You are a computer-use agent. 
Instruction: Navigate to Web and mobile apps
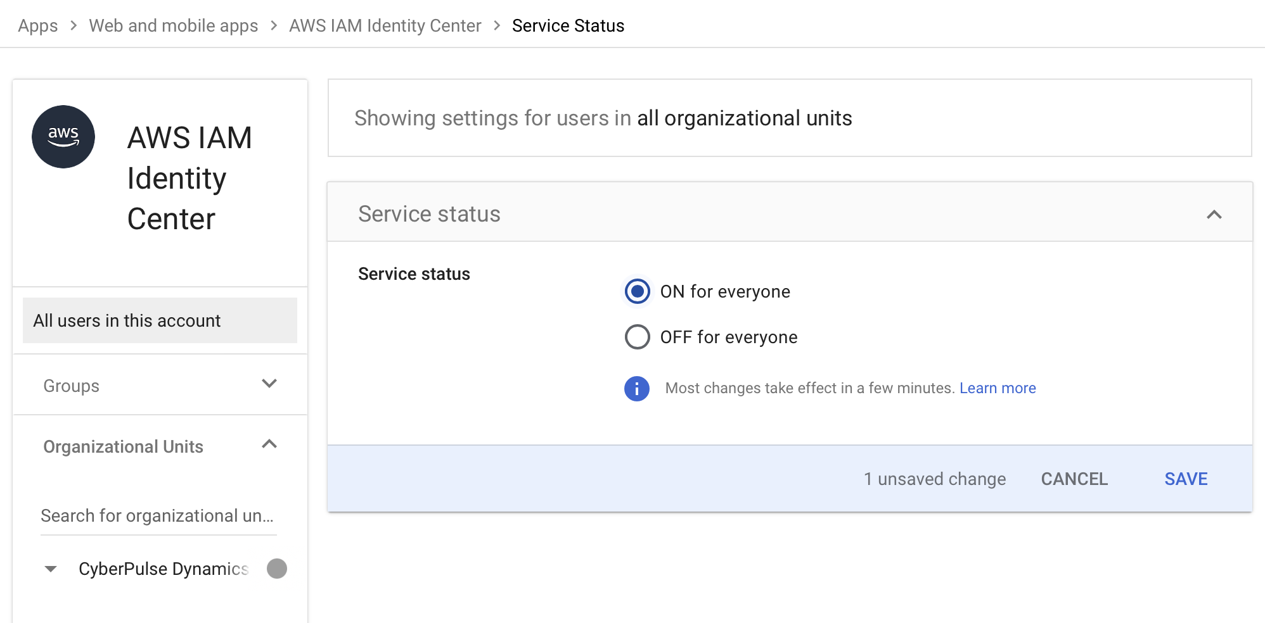[173, 25]
